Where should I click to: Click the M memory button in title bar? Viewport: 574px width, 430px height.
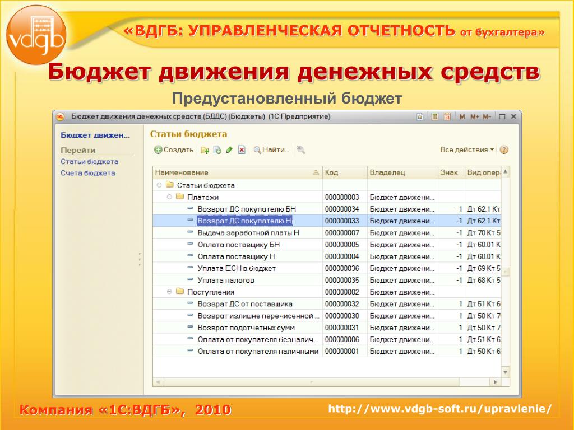462,116
